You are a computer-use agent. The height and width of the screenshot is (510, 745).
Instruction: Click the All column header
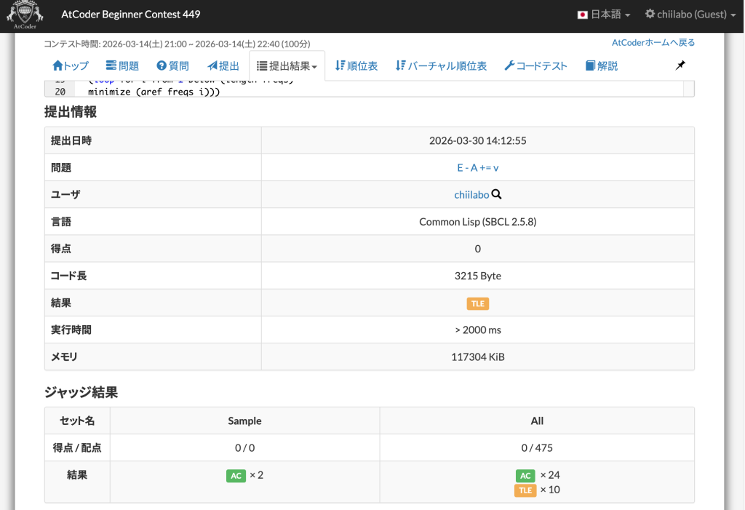click(537, 421)
